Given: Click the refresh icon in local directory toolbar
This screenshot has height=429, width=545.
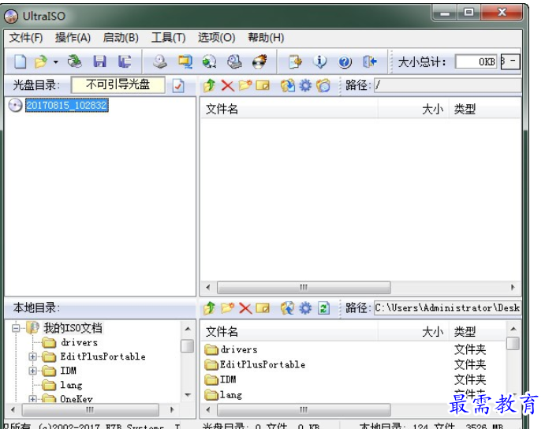Looking at the screenshot, I should (323, 308).
